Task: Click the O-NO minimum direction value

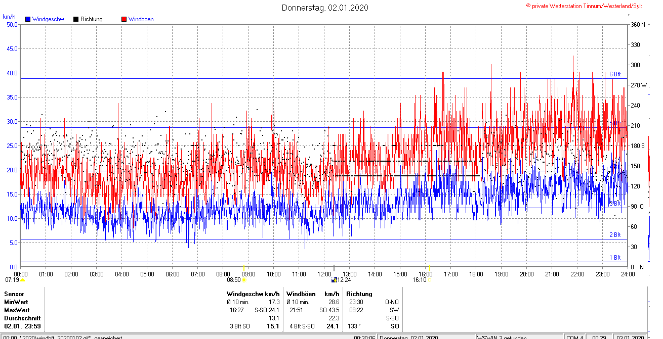Action: pos(392,302)
